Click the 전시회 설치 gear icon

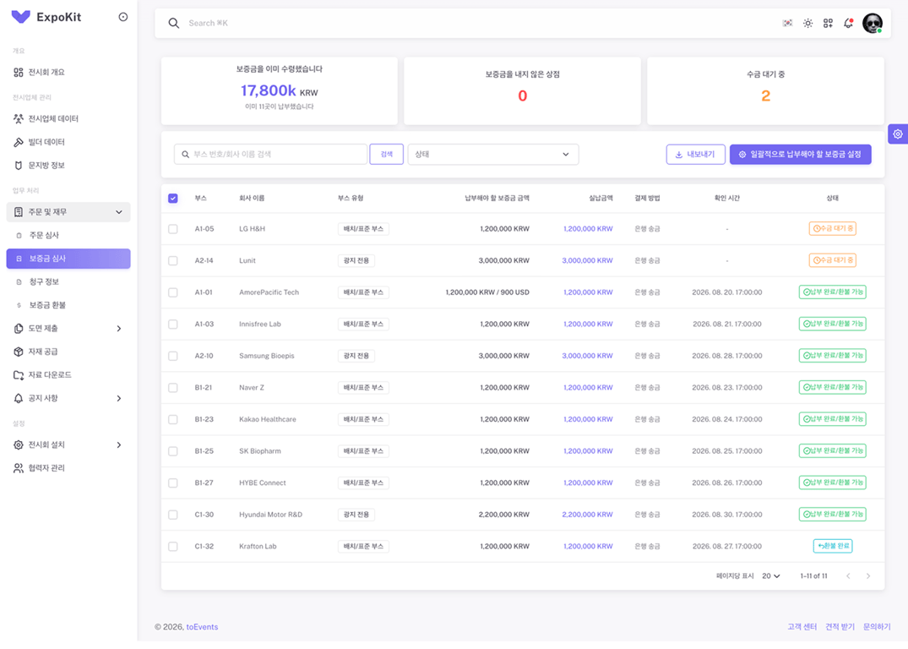[19, 445]
